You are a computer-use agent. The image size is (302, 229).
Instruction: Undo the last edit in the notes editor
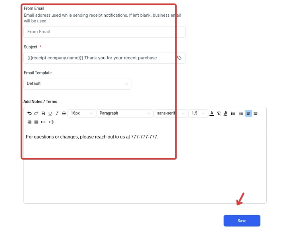30,113
